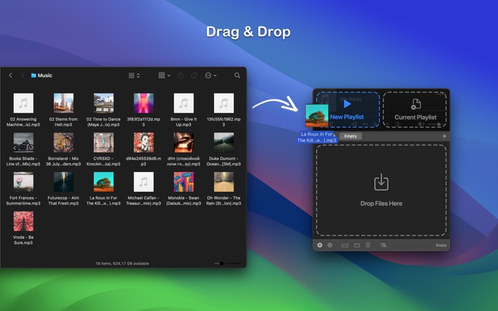
Task: Select Monokle - Swan mp3 file
Action: coord(183,188)
